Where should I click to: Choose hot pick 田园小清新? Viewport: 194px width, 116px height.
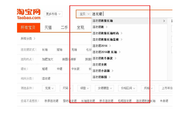[69, 59]
